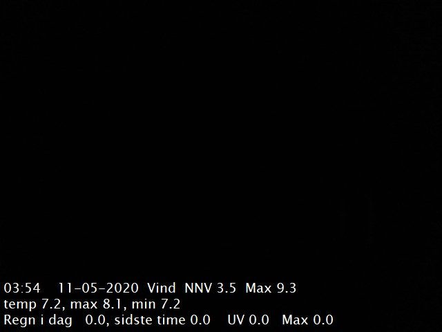The width and height of the screenshot is (442, 332).
Task: Select the current temp value 7.2
Action: coord(50,304)
